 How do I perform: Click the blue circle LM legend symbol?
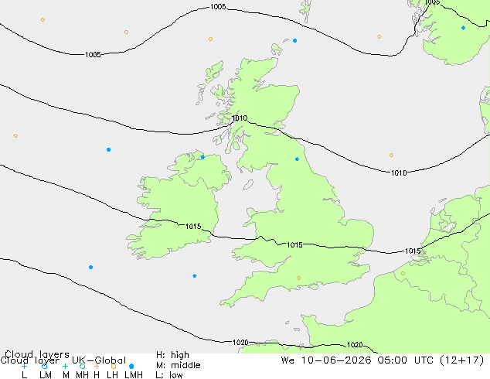coord(44,366)
